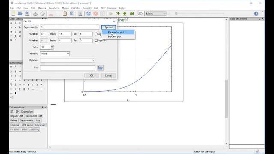Viewport: 274px width, 154px height.
Task: Open the Numeric menu
Action: click(112, 8)
